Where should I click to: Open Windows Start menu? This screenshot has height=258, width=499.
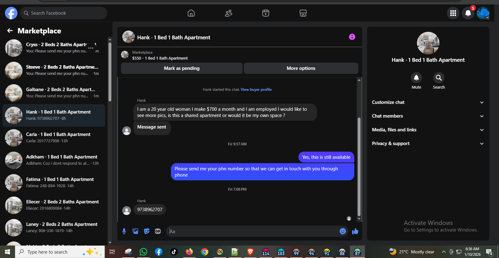click(7, 252)
